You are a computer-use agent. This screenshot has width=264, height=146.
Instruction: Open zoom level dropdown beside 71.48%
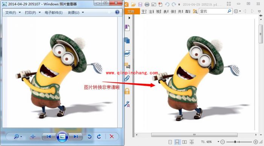(x=218, y=141)
